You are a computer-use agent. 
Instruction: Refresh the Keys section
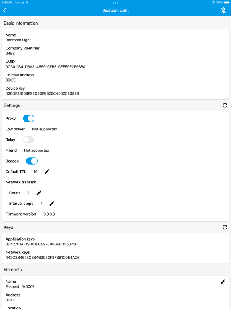coord(225,227)
